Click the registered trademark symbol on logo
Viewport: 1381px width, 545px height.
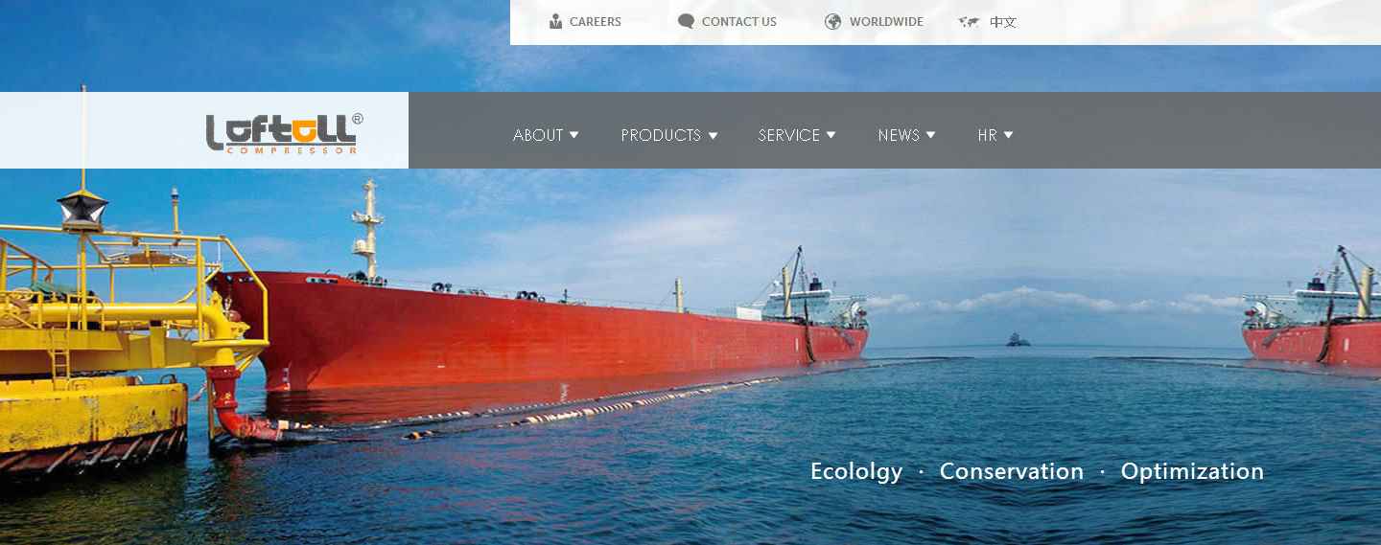tap(358, 119)
